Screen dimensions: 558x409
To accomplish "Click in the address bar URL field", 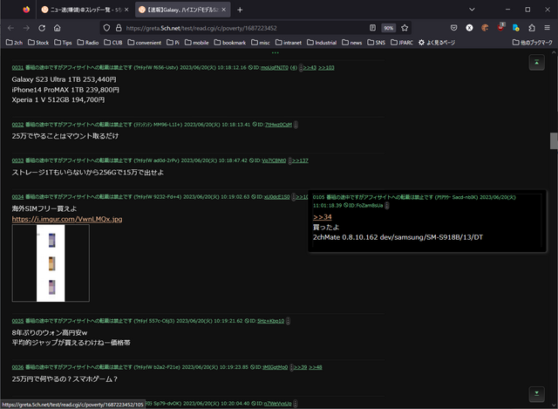I will pos(246,28).
